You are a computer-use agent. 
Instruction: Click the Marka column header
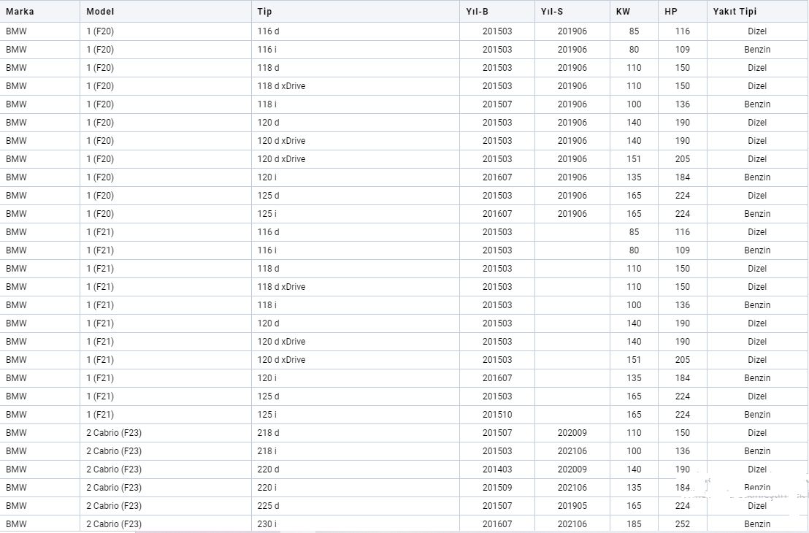click(x=20, y=12)
